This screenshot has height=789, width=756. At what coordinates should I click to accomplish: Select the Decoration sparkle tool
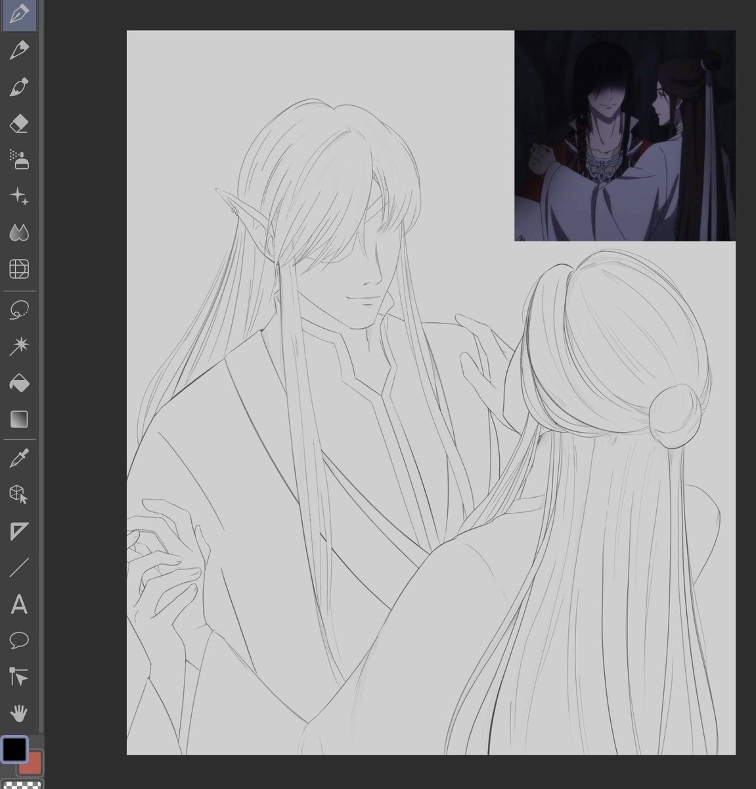(19, 196)
